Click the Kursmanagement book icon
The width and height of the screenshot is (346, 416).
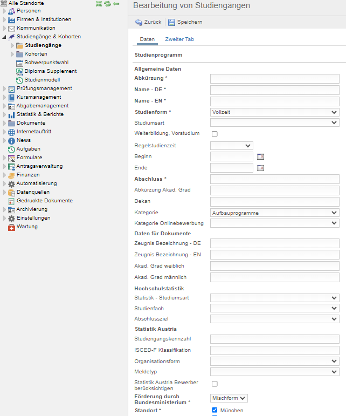click(11, 97)
